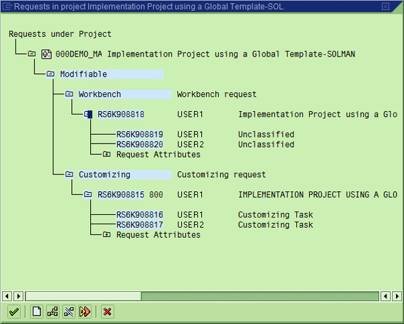Click the left arrow at the scrollbar's right end
This screenshot has width=404, height=324.
click(x=385, y=296)
